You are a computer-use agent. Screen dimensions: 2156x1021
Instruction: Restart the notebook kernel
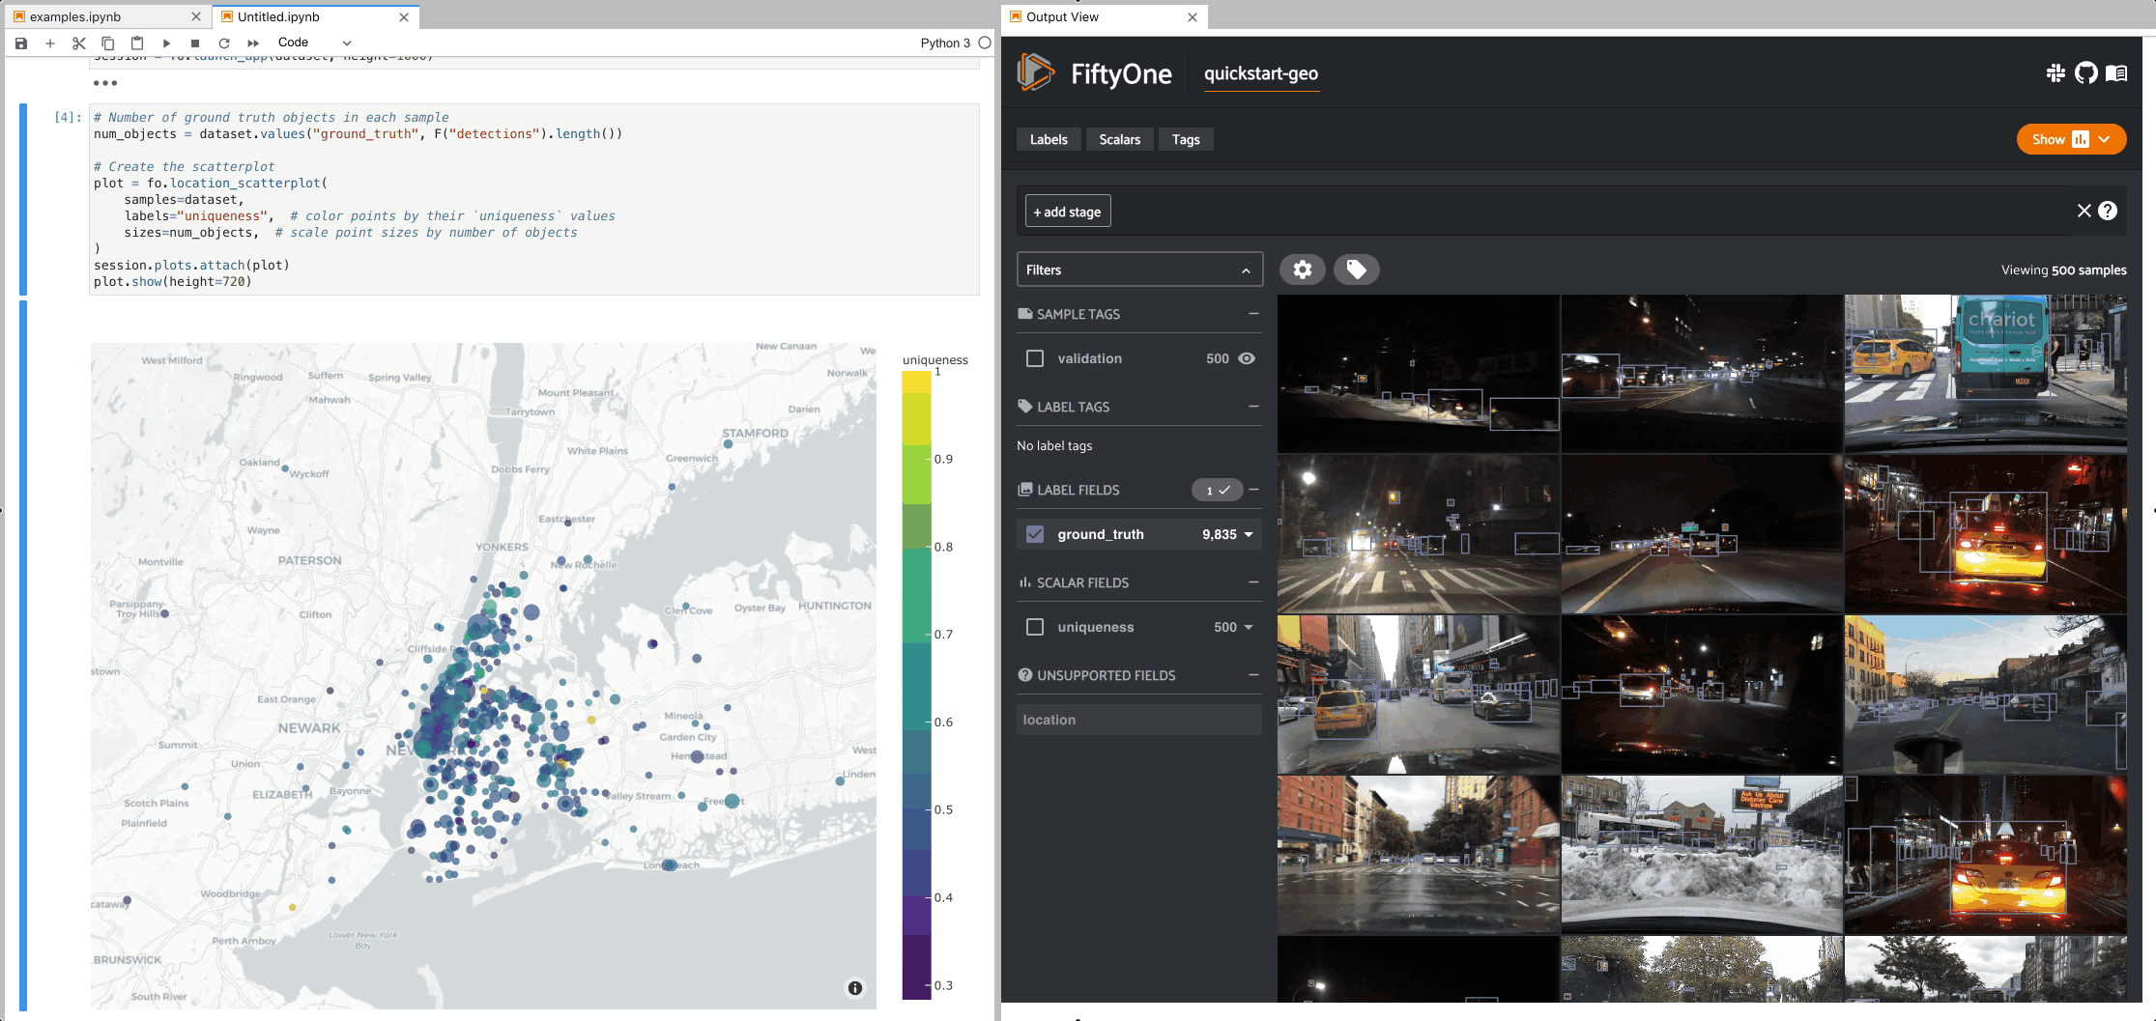pos(223,43)
